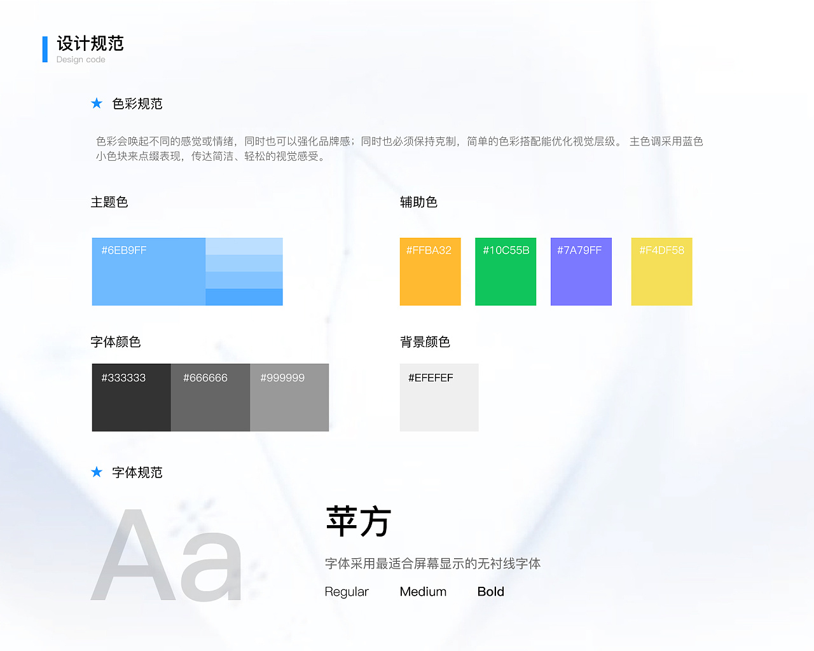The image size is (814, 651).
Task: Click the 苹方 font name heading
Action: click(x=358, y=522)
